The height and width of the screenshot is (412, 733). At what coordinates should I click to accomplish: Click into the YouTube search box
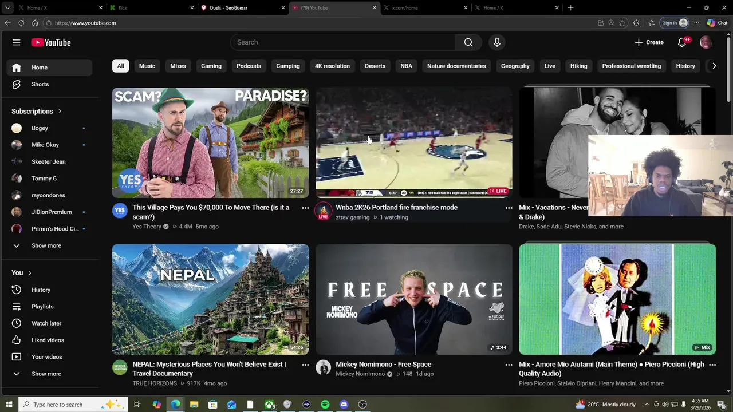(x=342, y=42)
